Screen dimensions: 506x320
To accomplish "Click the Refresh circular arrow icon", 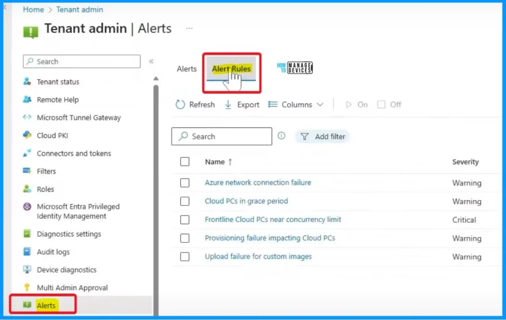I will click(180, 105).
